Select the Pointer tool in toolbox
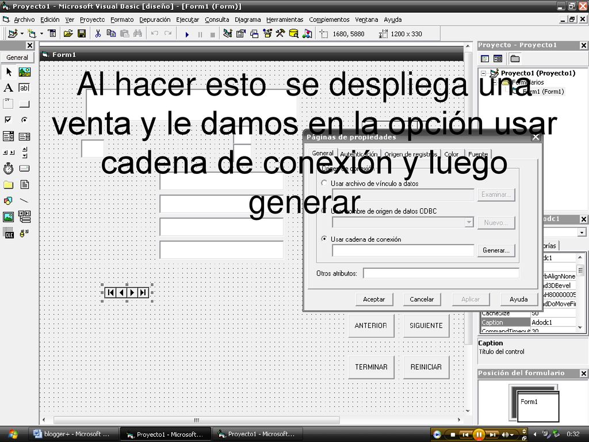The width and height of the screenshot is (589, 442). pyautogui.click(x=8, y=72)
